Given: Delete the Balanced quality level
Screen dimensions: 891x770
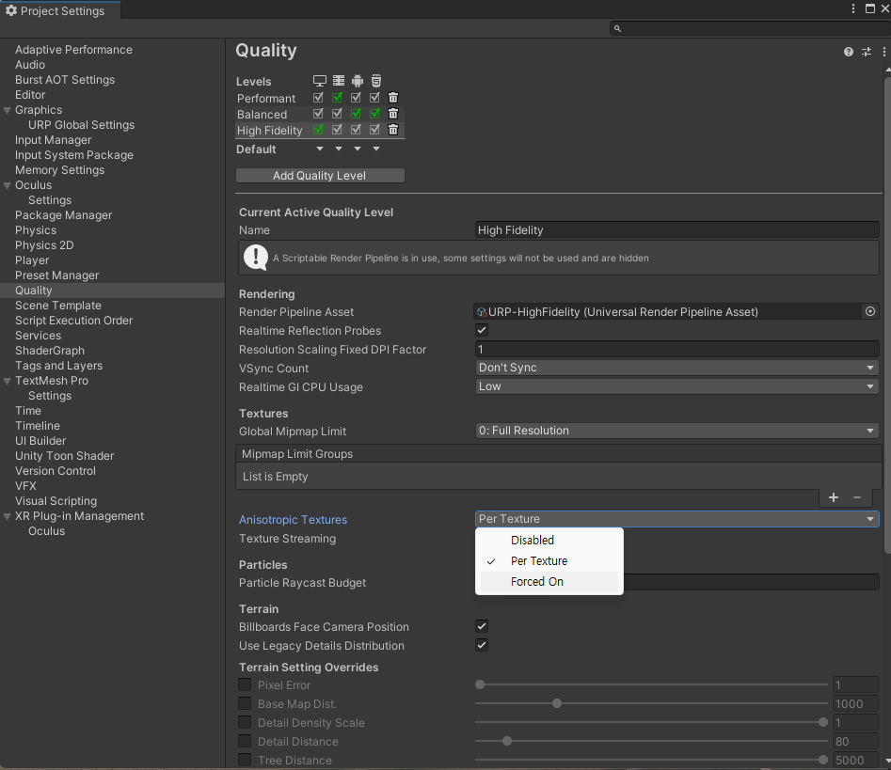Looking at the screenshot, I should pyautogui.click(x=392, y=114).
